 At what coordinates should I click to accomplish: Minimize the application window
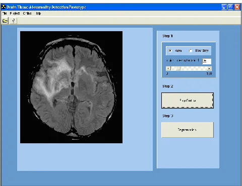(x=224, y=7)
